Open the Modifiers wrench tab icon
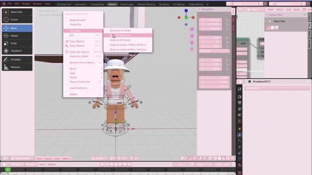Screen dimensions: 312x175 coord(239,135)
